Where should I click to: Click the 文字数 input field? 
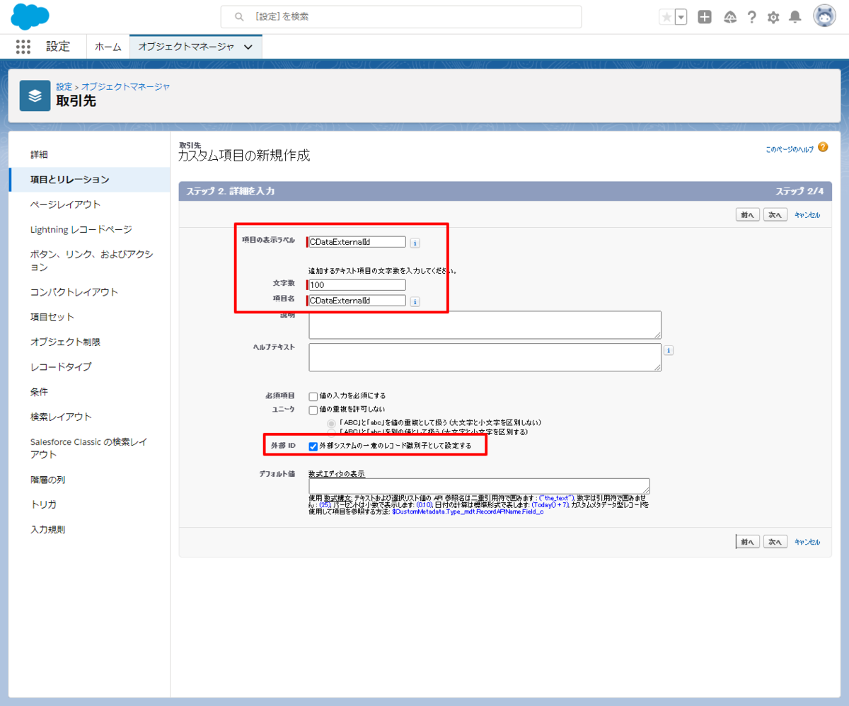pyautogui.click(x=357, y=285)
